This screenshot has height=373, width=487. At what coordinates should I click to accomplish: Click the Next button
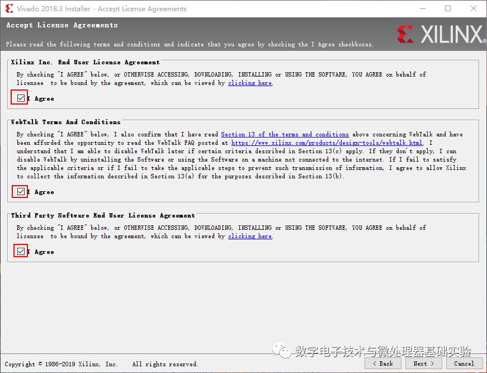[x=424, y=363]
